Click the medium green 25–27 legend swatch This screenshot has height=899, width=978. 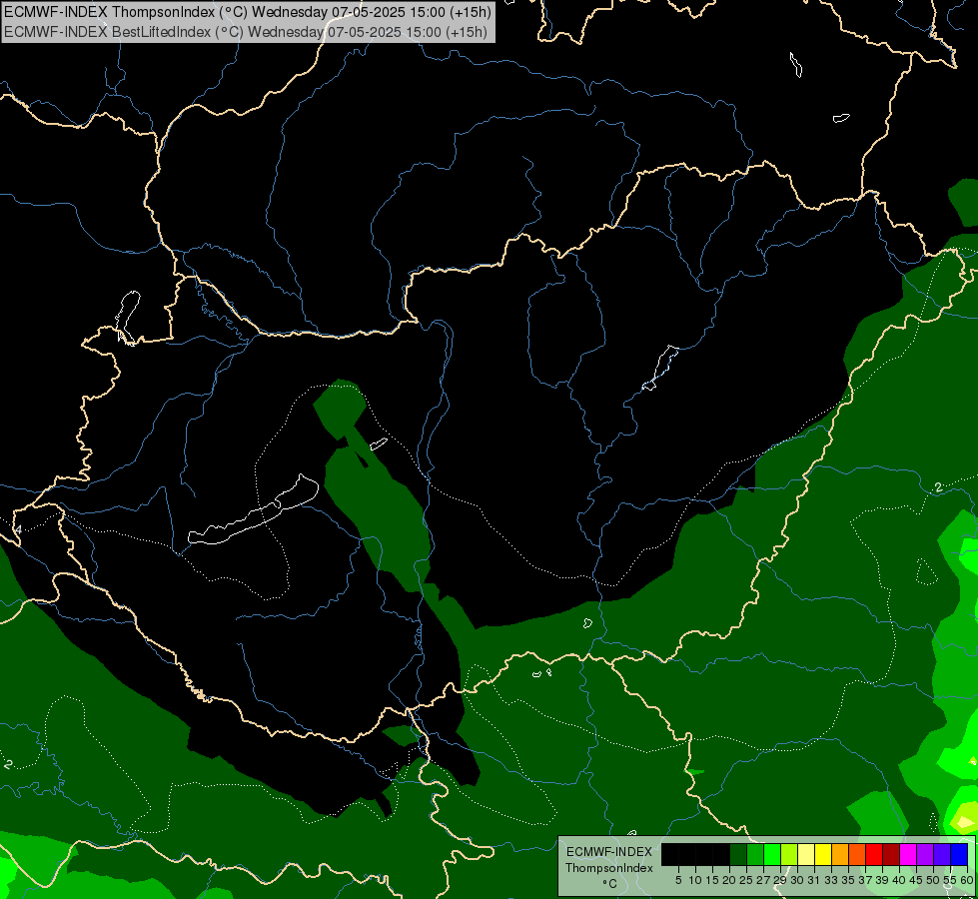click(x=755, y=854)
